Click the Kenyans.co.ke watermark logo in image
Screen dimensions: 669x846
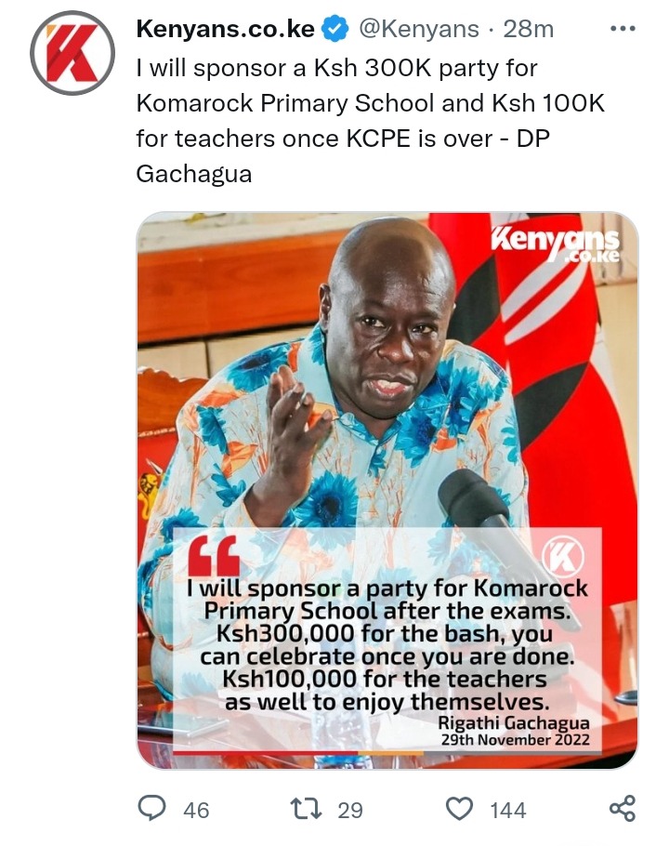(x=556, y=245)
